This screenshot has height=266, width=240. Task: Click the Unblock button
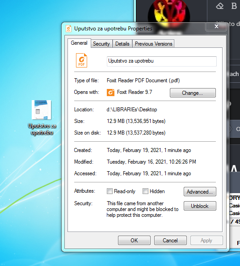(200, 206)
